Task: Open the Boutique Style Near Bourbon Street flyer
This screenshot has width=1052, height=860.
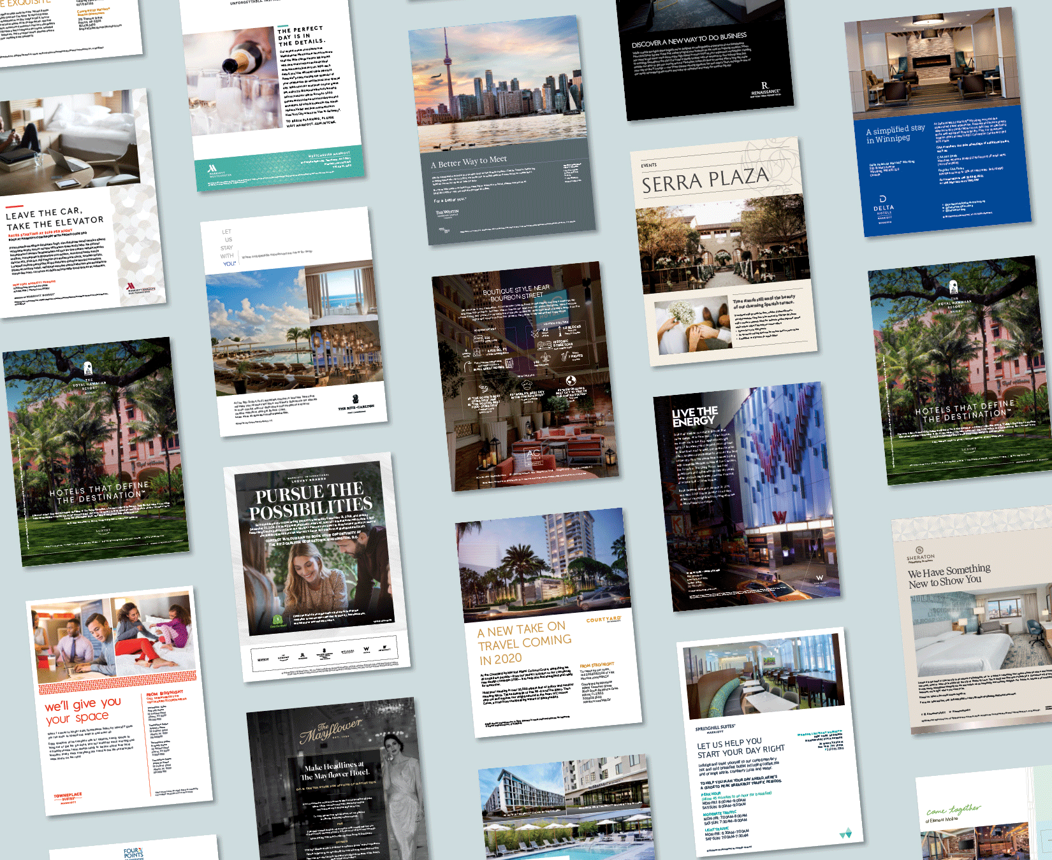Action: (525, 376)
